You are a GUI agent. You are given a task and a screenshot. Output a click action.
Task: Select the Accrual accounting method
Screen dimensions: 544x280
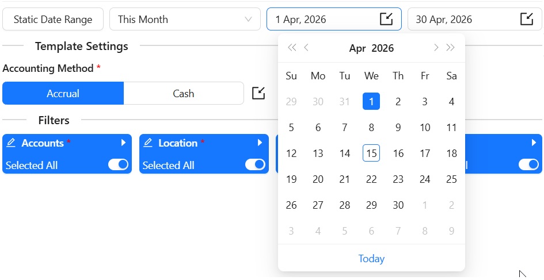coord(63,93)
